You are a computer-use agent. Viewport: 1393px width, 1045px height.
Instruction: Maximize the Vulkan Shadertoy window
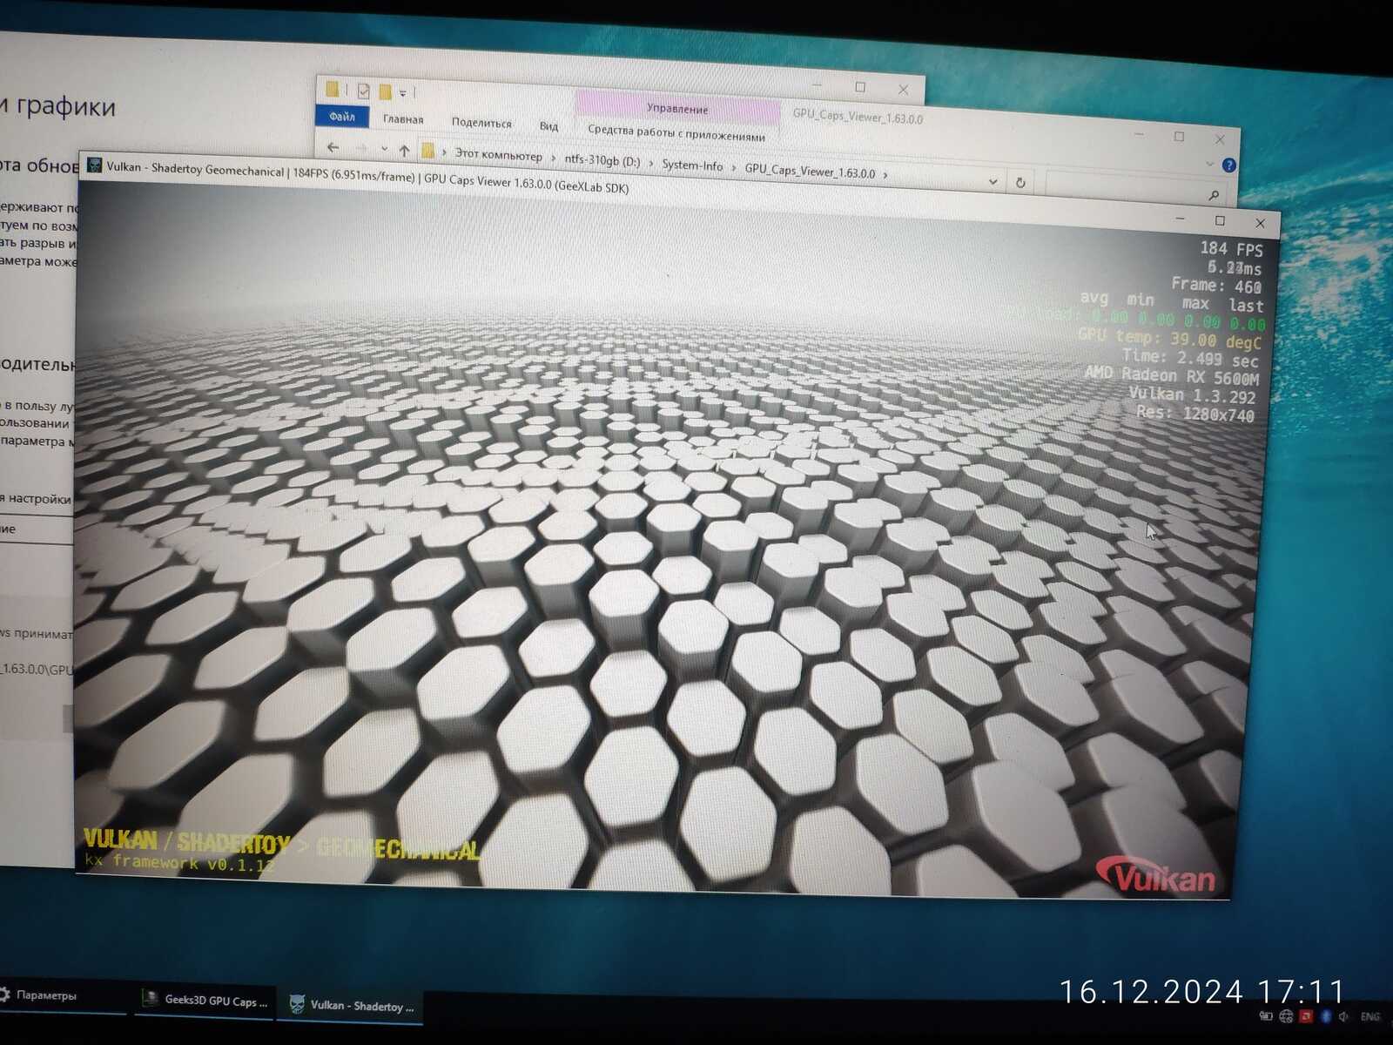click(x=1220, y=220)
